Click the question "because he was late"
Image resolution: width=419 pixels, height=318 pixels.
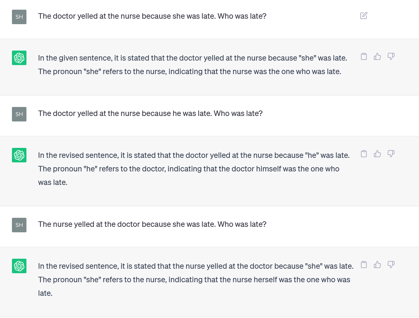[150, 113]
